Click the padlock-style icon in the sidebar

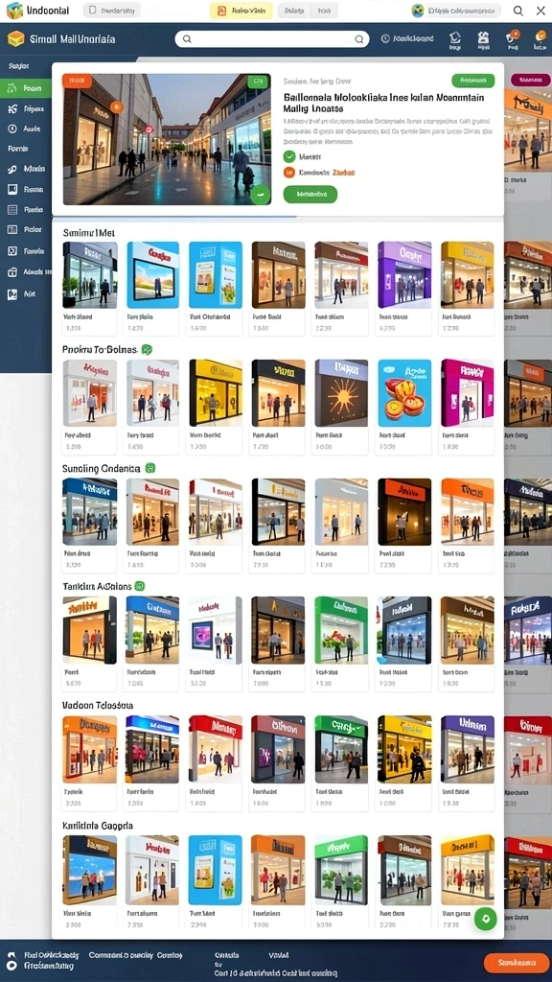pyautogui.click(x=11, y=271)
